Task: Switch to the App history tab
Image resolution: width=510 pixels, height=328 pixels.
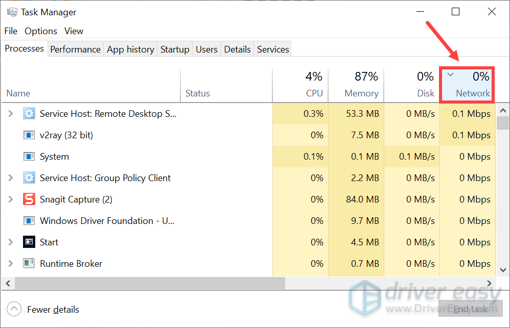Action: click(x=130, y=49)
